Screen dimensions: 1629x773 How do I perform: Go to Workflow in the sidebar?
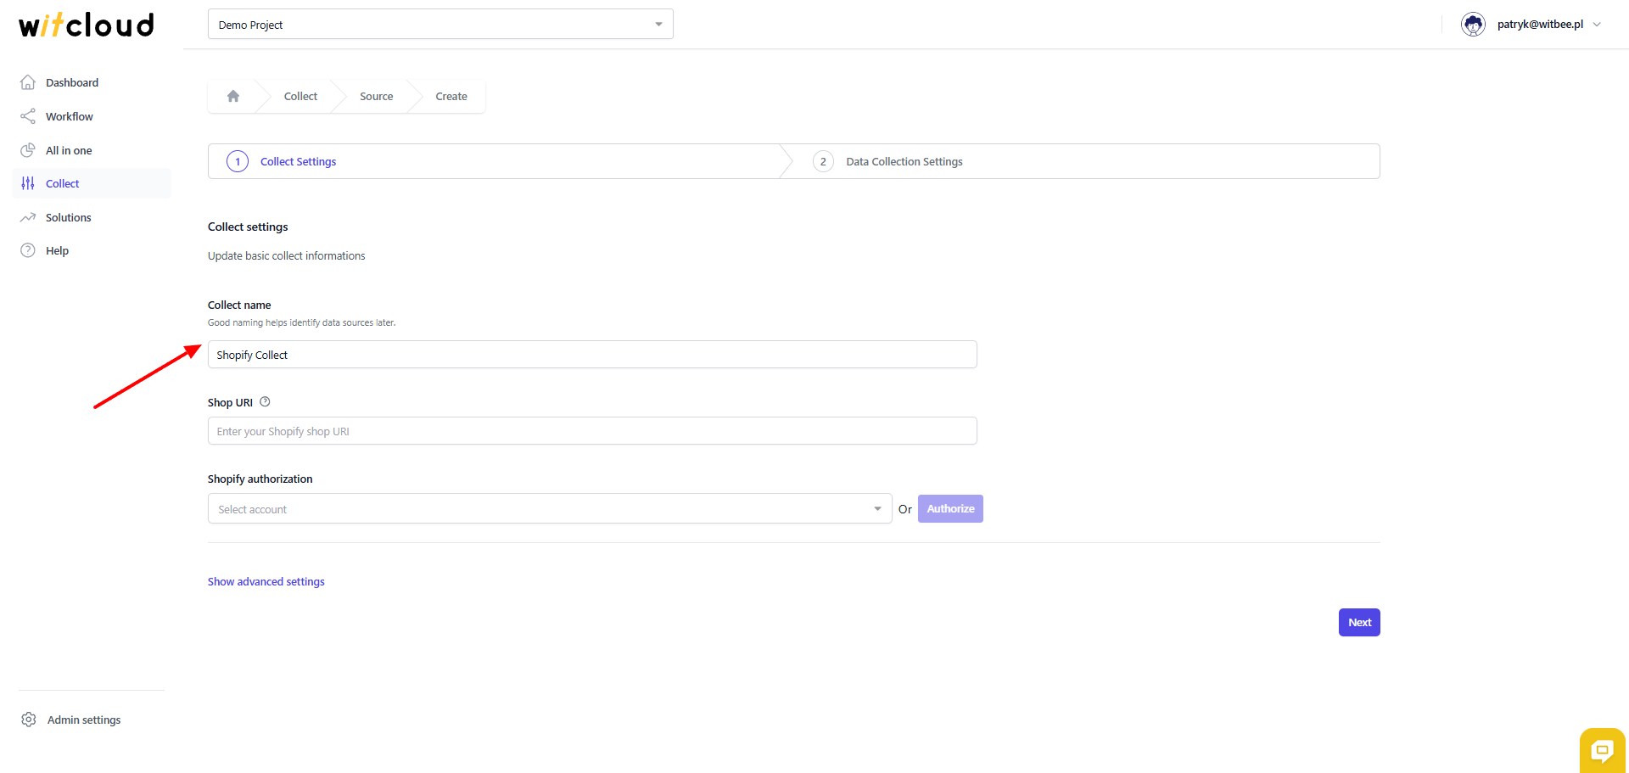(92, 116)
